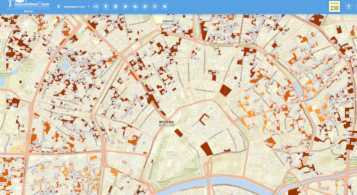Click the location pin icon in toolbar
The height and width of the screenshot is (195, 357).
tap(59, 6)
